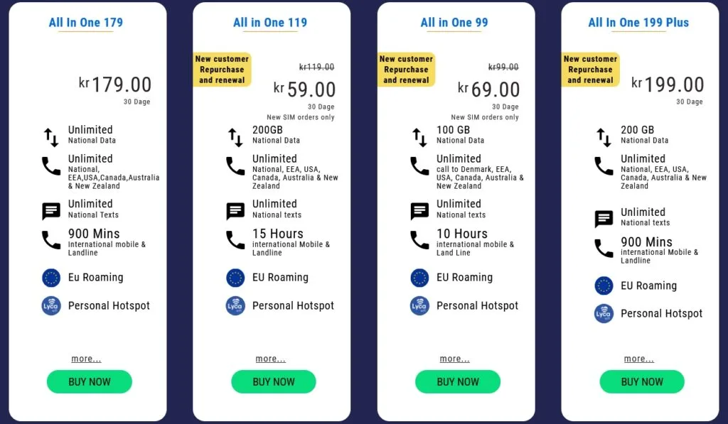Click Lyca hotspot icon in All In One 199 Plus
This screenshot has height=424, width=728.
[x=604, y=313]
